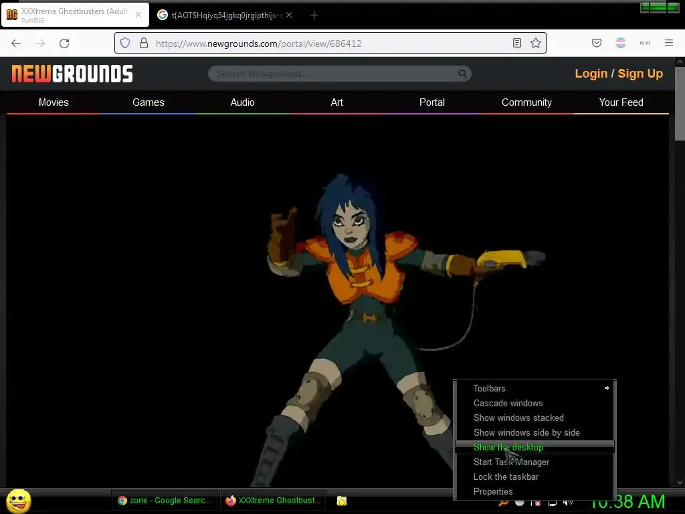Image resolution: width=685 pixels, height=514 pixels.
Task: Click the green minimize window button
Action: click(646, 7)
